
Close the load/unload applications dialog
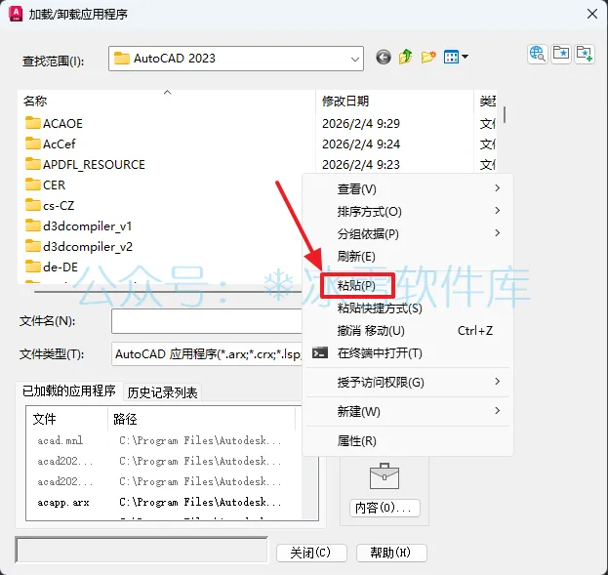592,15
